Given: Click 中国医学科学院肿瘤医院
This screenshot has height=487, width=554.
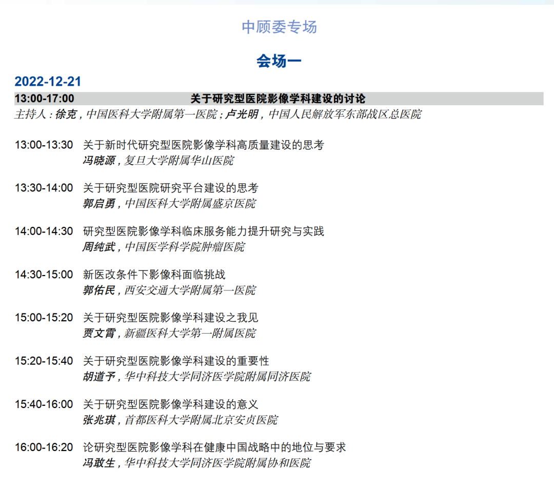Looking at the screenshot, I should [x=185, y=247].
